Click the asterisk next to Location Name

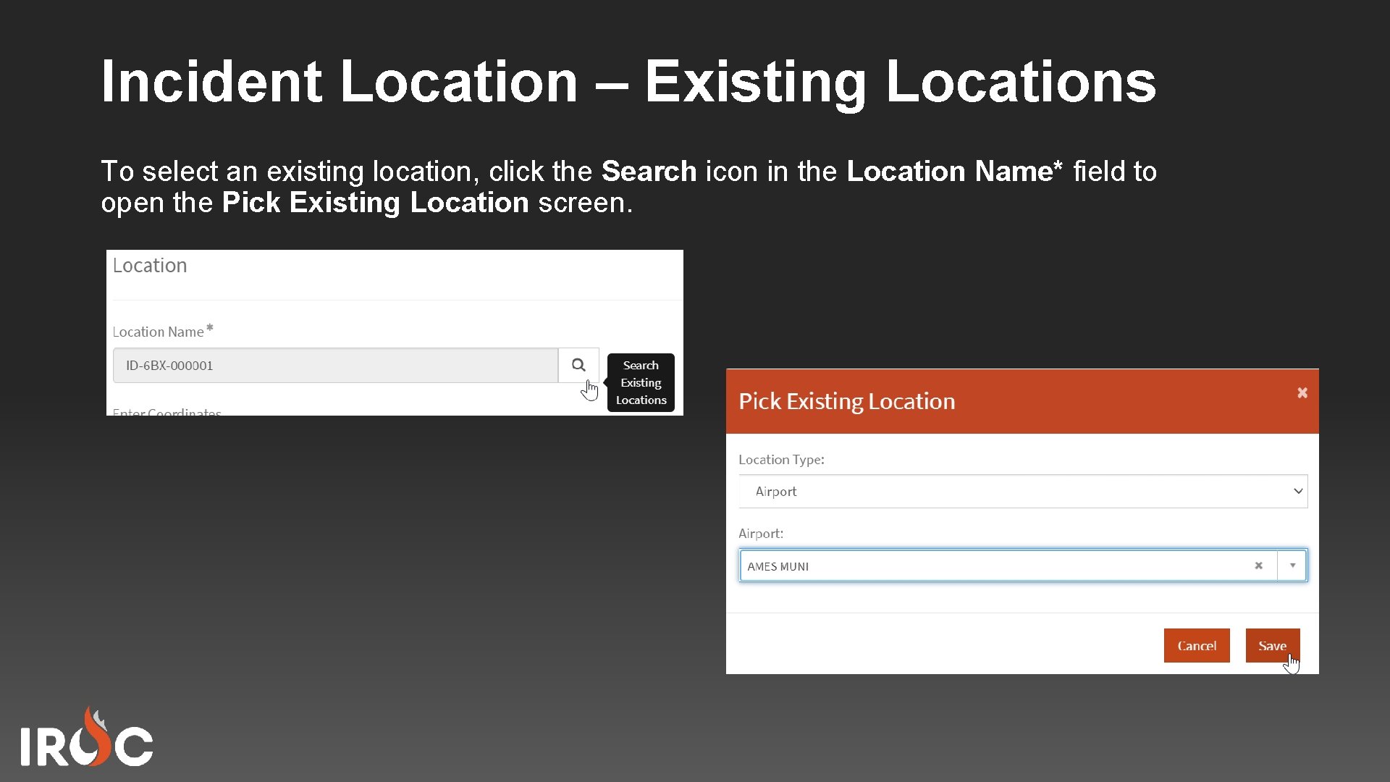click(209, 327)
